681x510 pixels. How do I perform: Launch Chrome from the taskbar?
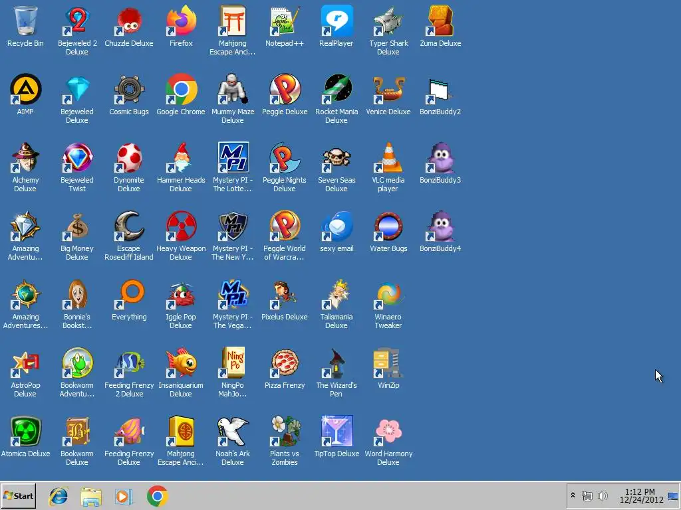[x=157, y=496]
